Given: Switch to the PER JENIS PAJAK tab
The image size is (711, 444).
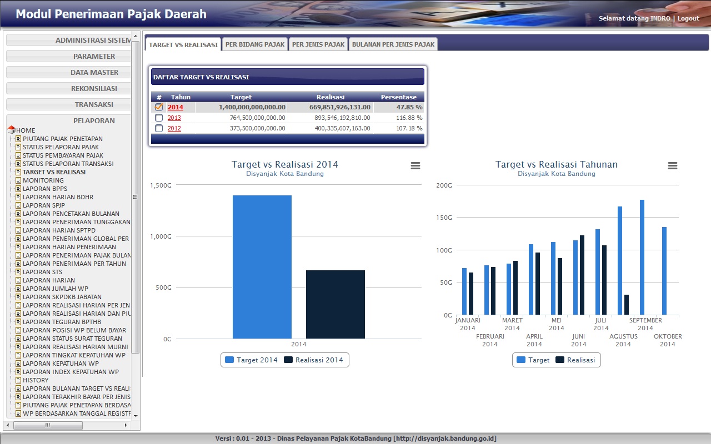Looking at the screenshot, I should [x=318, y=44].
